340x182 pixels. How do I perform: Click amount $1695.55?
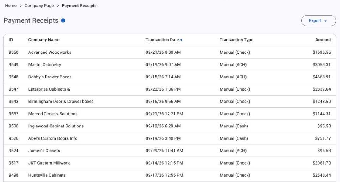(321, 52)
